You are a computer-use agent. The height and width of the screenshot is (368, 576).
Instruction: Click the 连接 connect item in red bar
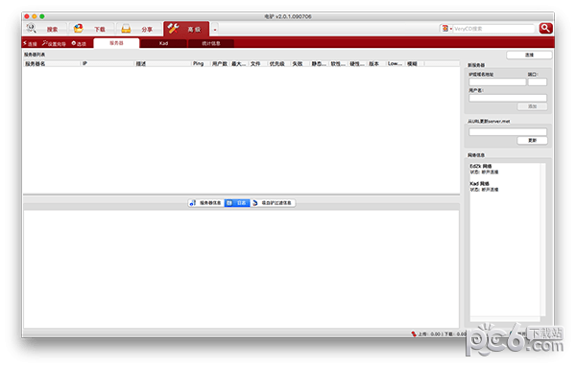point(30,44)
